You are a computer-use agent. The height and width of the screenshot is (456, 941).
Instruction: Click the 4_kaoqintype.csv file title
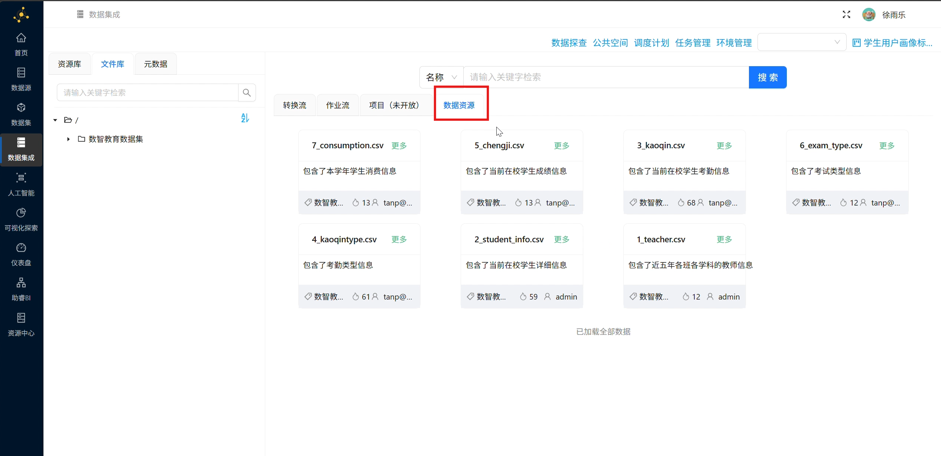click(344, 239)
